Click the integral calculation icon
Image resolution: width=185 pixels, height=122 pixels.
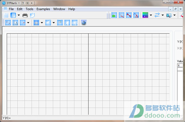pyautogui.click(x=15, y=22)
